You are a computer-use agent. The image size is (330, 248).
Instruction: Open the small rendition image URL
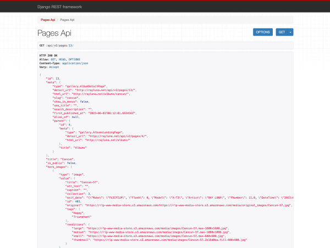click(x=156, y=236)
